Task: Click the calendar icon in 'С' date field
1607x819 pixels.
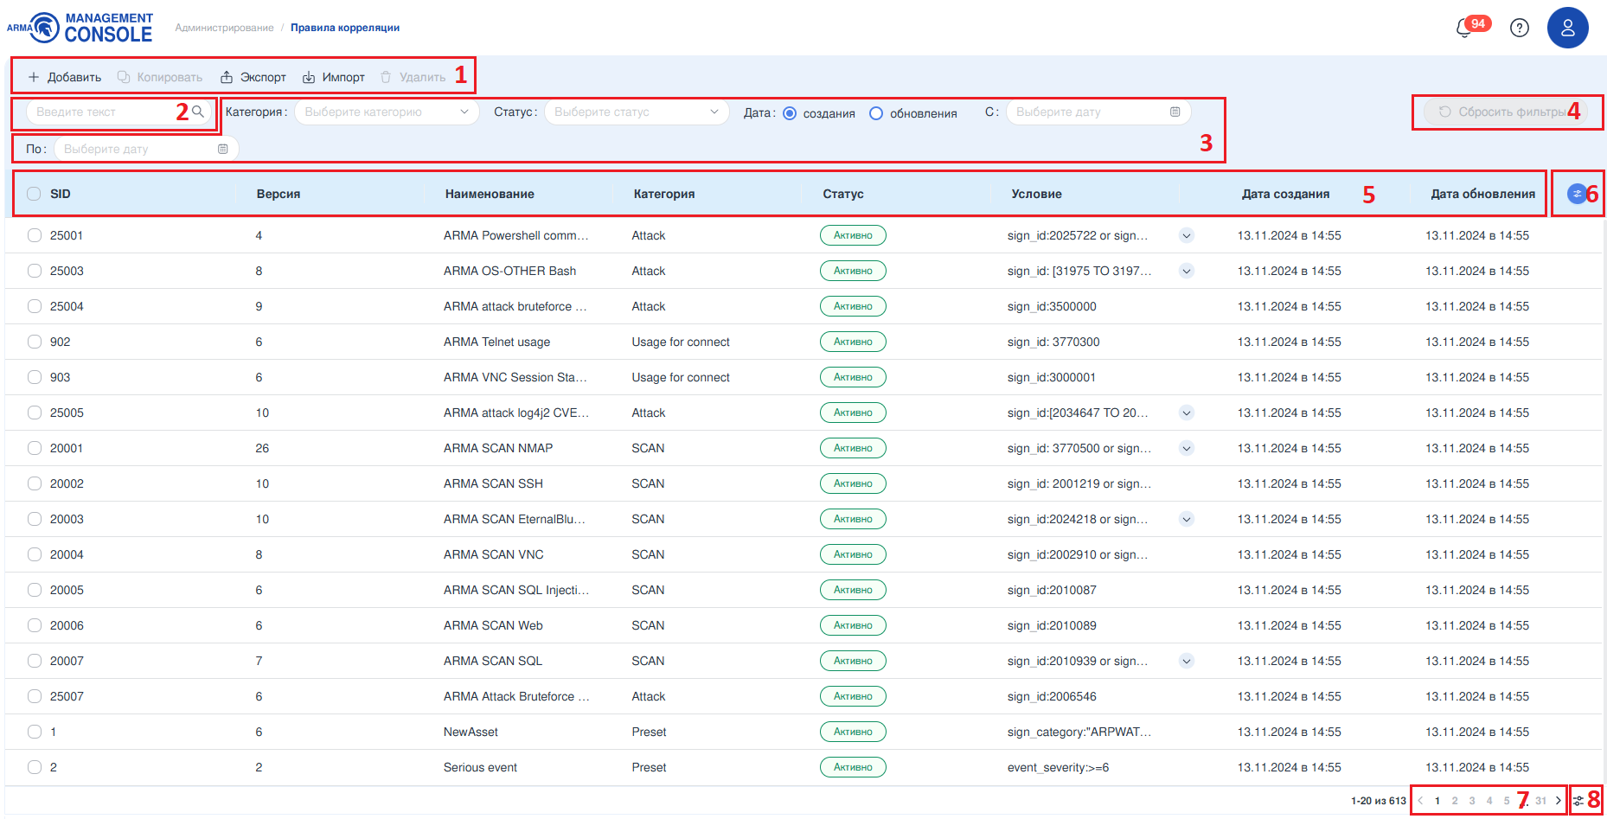Action: coord(1175,112)
